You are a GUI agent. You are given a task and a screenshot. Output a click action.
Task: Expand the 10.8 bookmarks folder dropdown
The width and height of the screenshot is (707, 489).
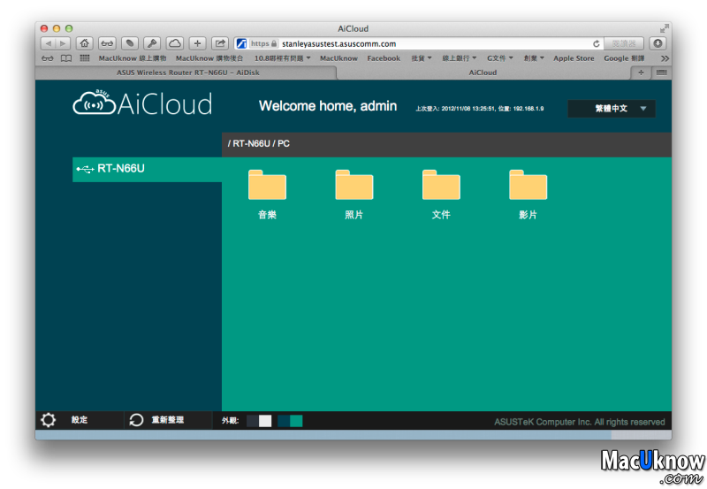pyautogui.click(x=283, y=58)
